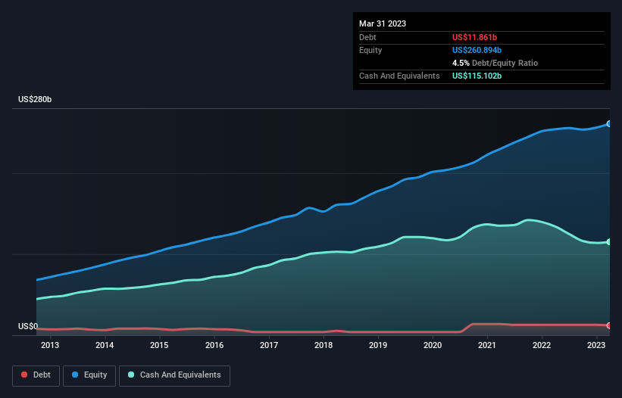
Task: Select the Equity endpoint marker at 2023
Action: (609, 123)
